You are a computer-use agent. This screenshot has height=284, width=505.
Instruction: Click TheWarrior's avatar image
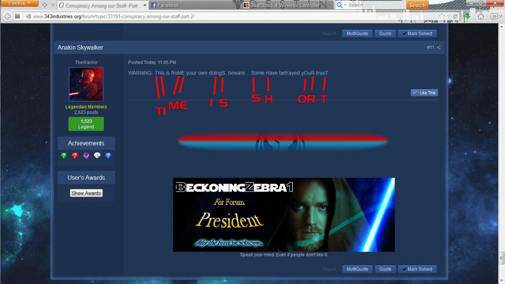click(x=86, y=84)
